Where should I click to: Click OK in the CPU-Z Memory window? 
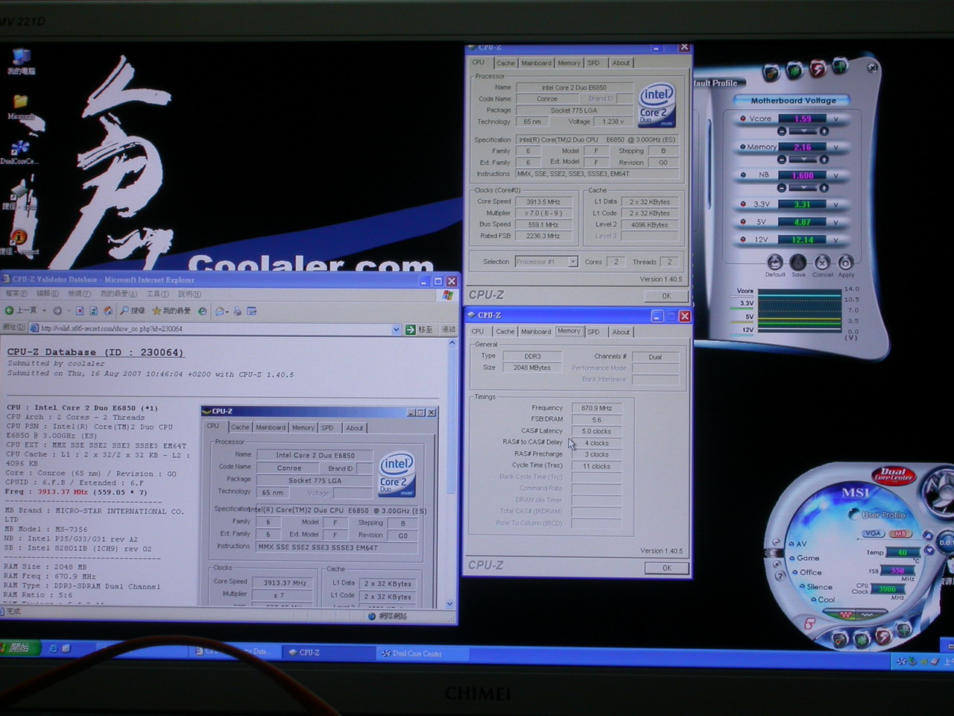(667, 568)
